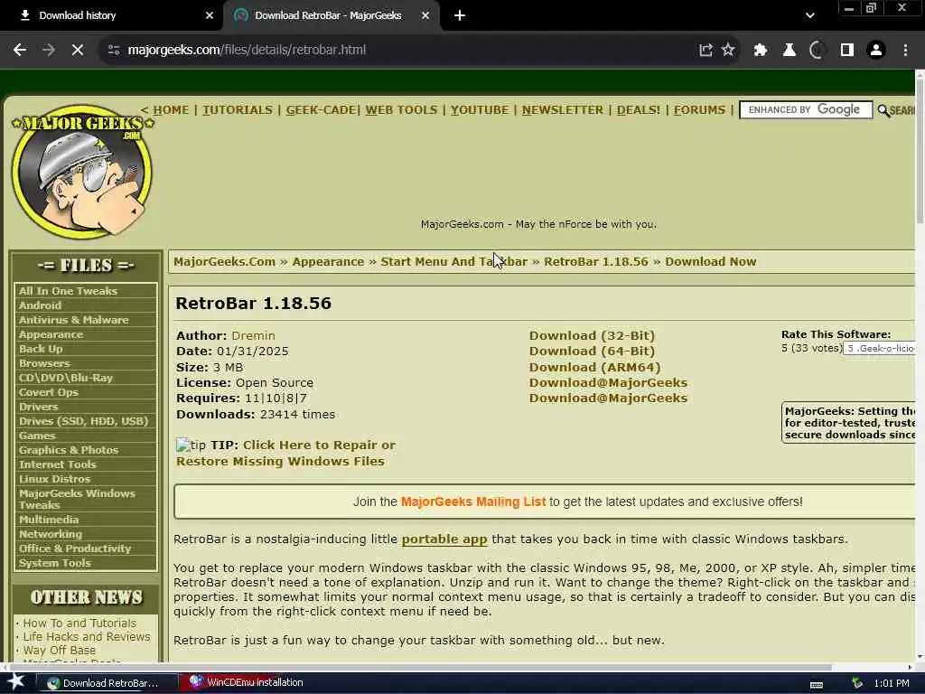Open Internet Tools category
This screenshot has width=925, height=694.
pos(57,464)
